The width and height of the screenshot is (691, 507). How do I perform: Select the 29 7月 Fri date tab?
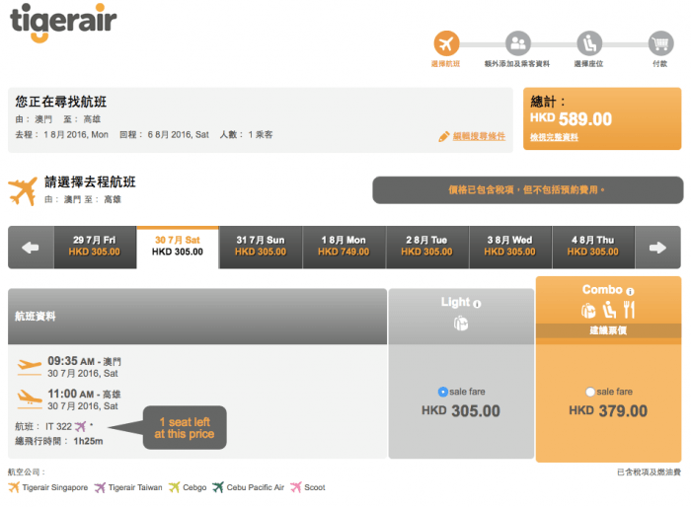point(95,247)
